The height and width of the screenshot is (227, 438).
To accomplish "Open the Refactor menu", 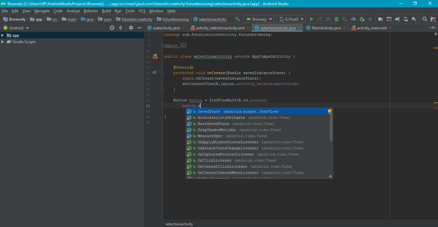I will 91,11.
